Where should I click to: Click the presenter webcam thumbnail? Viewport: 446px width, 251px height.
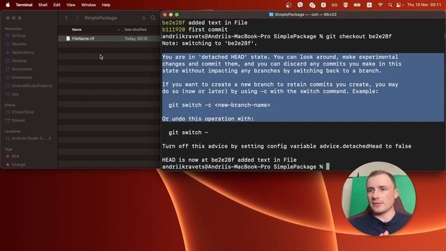(x=378, y=199)
